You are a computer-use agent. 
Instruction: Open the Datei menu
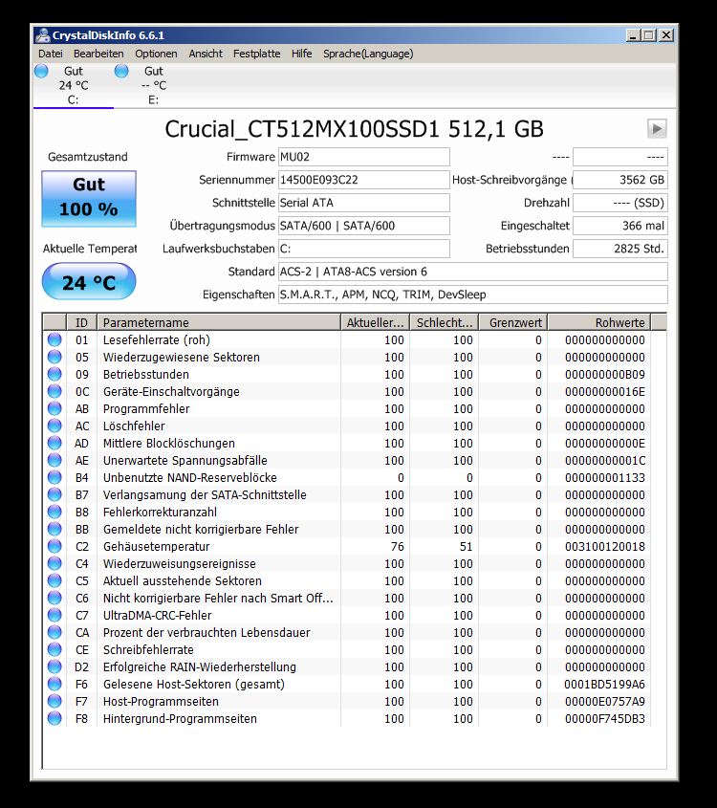tap(51, 54)
